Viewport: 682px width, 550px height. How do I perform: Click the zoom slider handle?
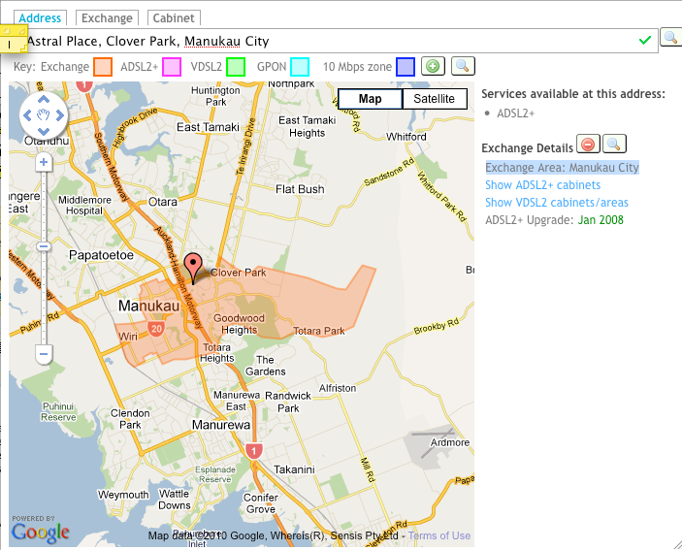(x=44, y=247)
